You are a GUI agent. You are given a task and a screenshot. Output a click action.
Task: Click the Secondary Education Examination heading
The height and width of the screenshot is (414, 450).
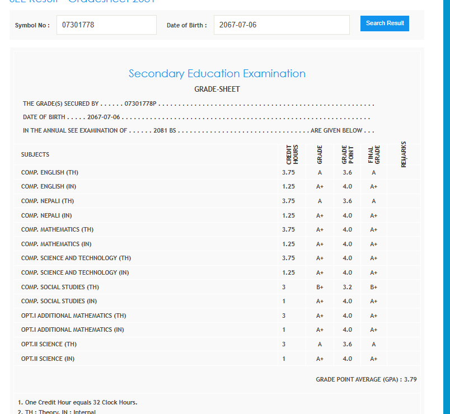coord(217,74)
